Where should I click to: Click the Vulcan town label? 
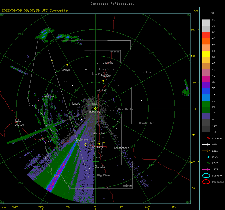[127, 186]
